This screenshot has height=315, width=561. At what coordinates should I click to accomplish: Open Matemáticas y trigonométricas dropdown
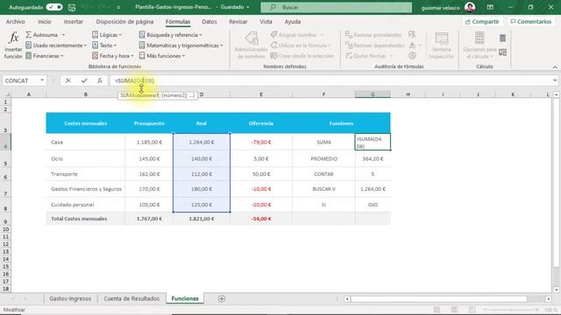point(181,45)
